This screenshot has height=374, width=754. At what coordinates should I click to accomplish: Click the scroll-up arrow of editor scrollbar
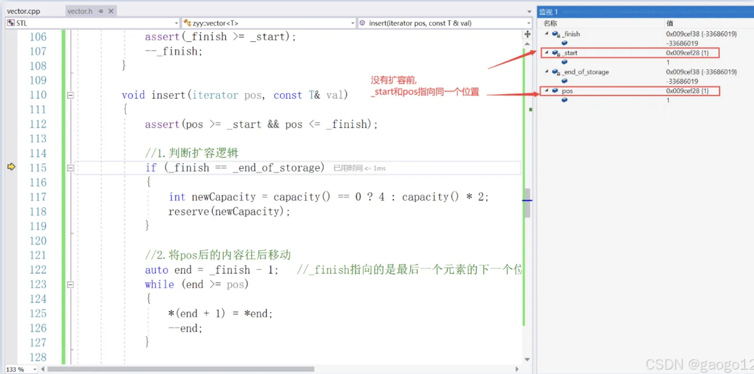click(x=527, y=44)
